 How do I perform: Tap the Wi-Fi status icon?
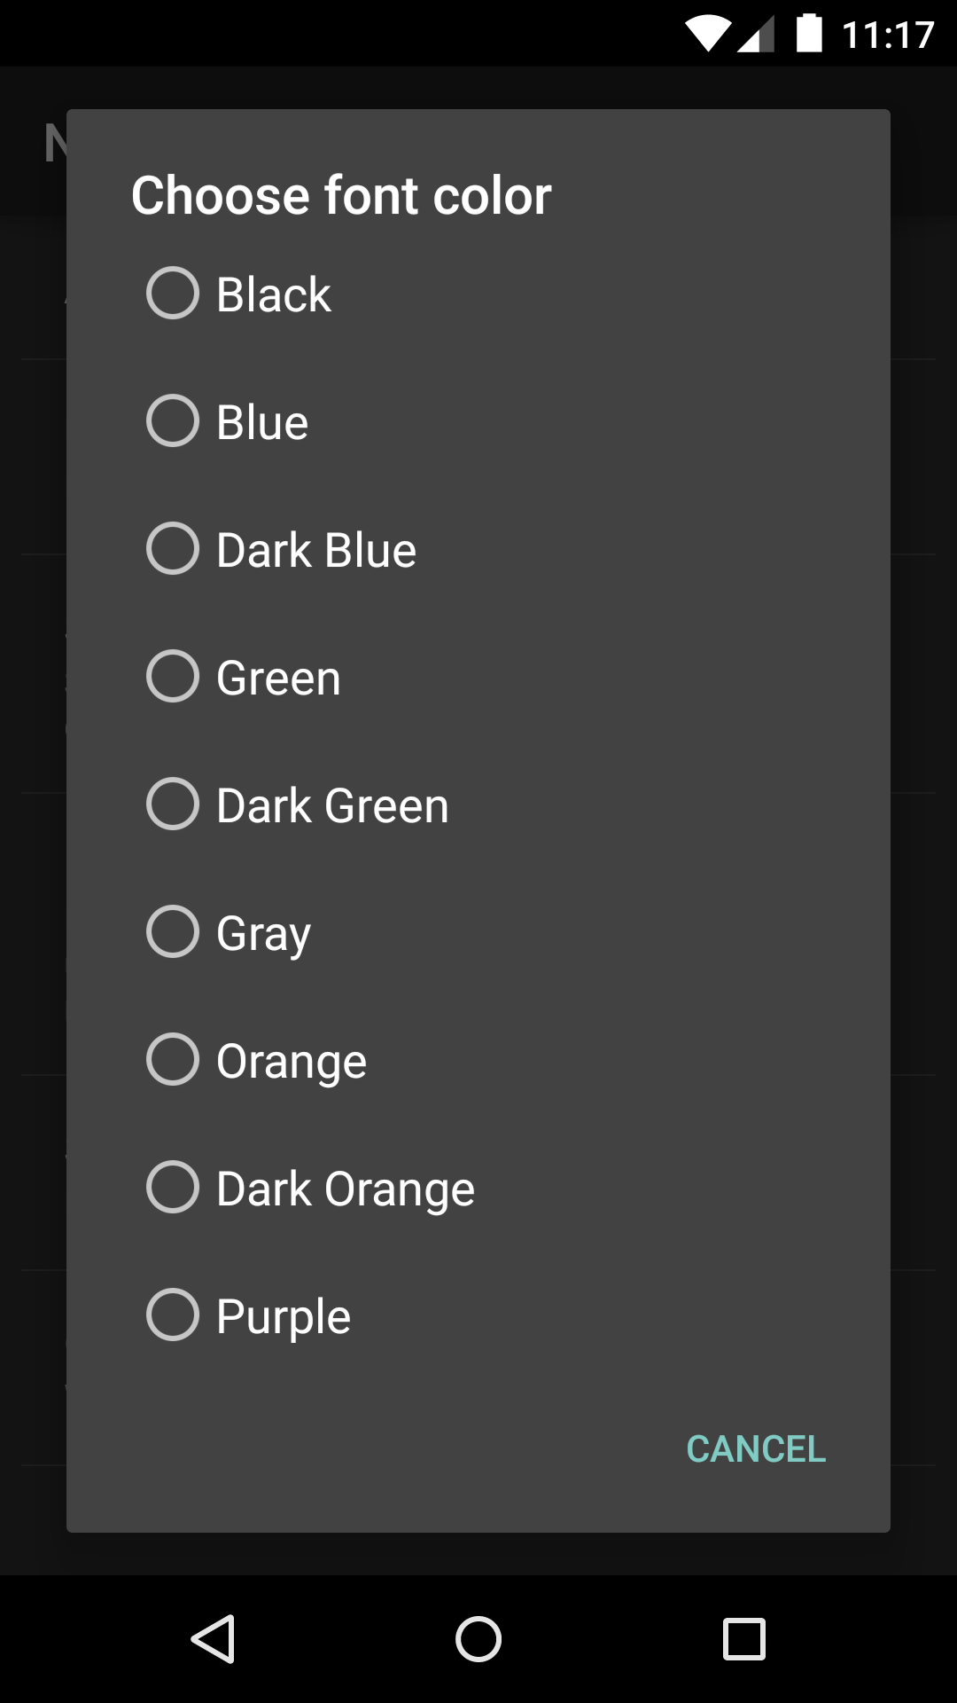tap(708, 34)
